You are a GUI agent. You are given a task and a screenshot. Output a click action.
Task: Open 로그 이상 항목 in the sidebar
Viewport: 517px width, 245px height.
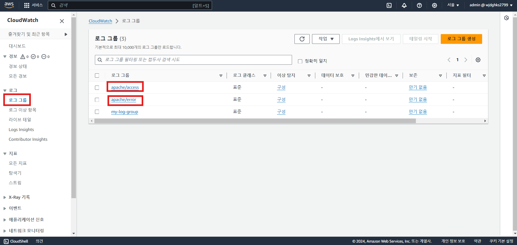[x=22, y=110]
